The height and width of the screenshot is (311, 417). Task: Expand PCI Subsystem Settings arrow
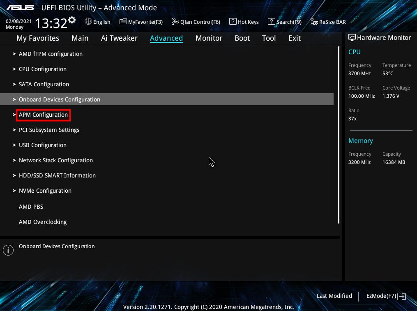pos(14,130)
